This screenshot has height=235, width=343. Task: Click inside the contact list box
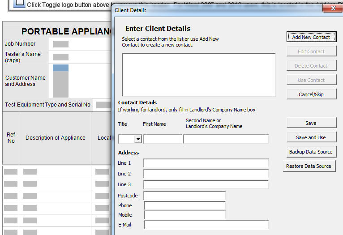point(199,75)
